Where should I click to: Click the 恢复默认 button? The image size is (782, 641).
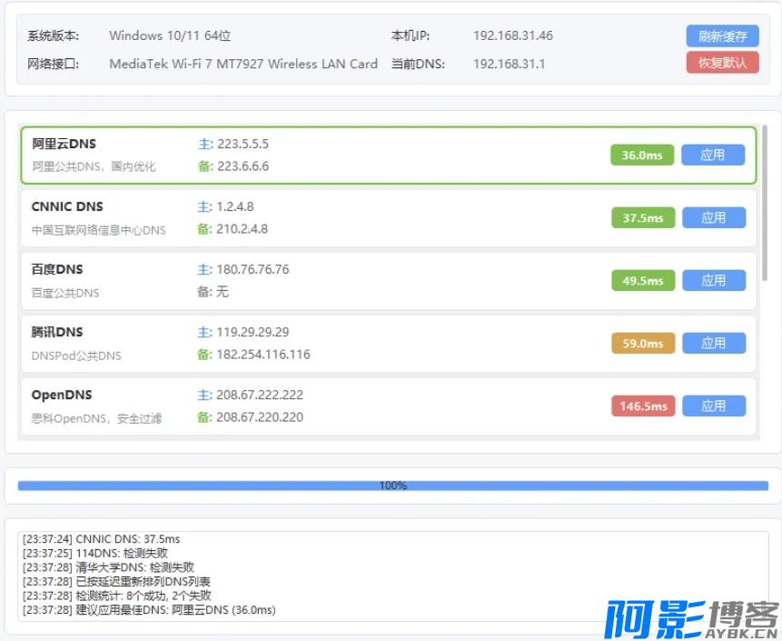(x=721, y=63)
